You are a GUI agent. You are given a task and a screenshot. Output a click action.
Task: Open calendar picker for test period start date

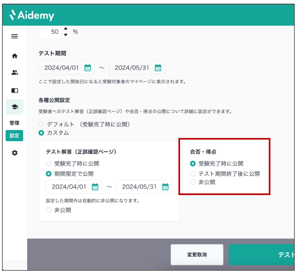[x=87, y=67]
